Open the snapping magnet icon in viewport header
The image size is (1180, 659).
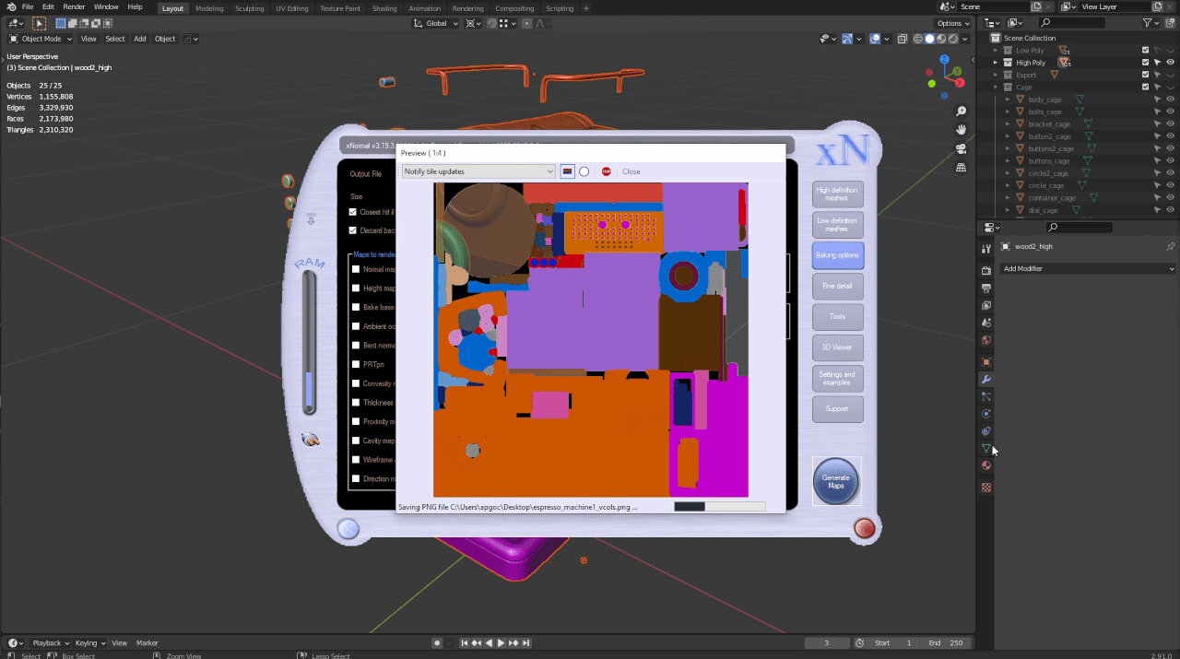pyautogui.click(x=491, y=23)
